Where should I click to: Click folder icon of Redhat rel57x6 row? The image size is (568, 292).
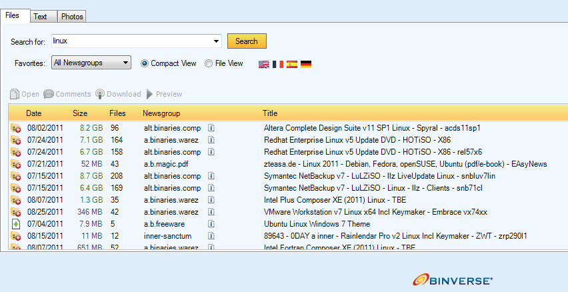(15, 152)
